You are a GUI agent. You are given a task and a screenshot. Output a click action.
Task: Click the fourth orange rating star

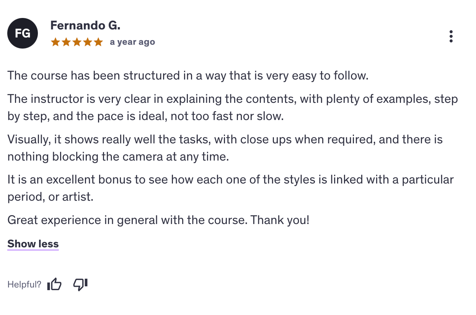click(x=88, y=42)
